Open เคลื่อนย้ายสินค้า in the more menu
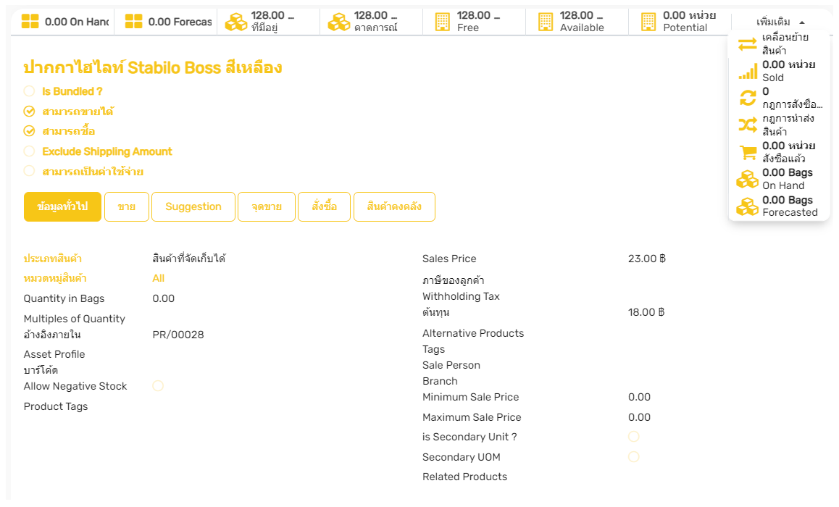The width and height of the screenshot is (839, 507). pyautogui.click(x=780, y=44)
